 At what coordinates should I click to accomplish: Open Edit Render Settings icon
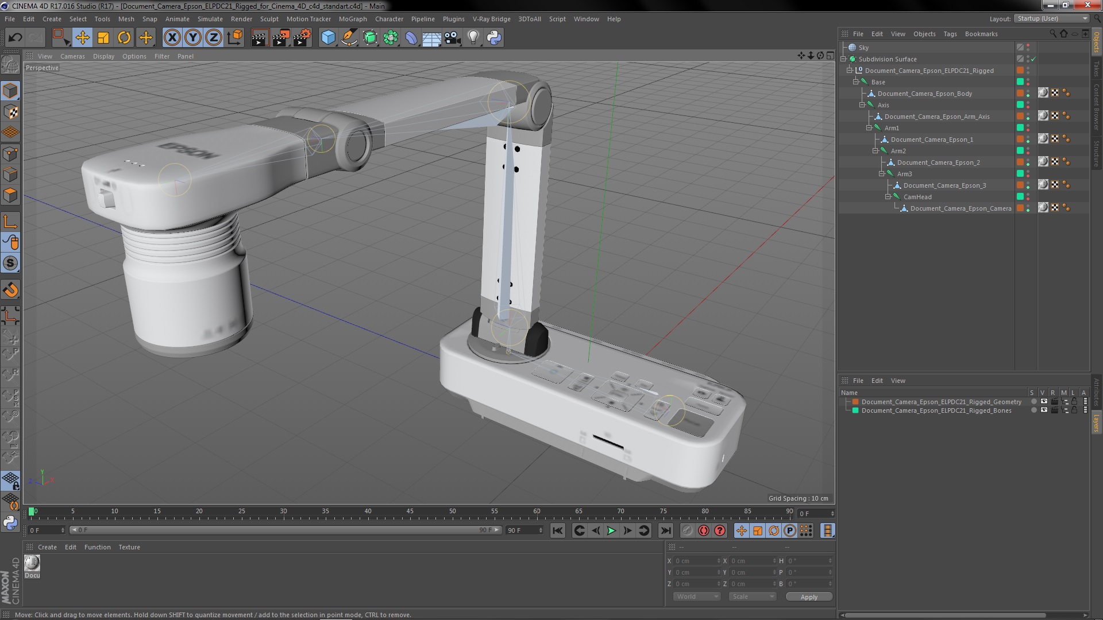[x=302, y=38]
